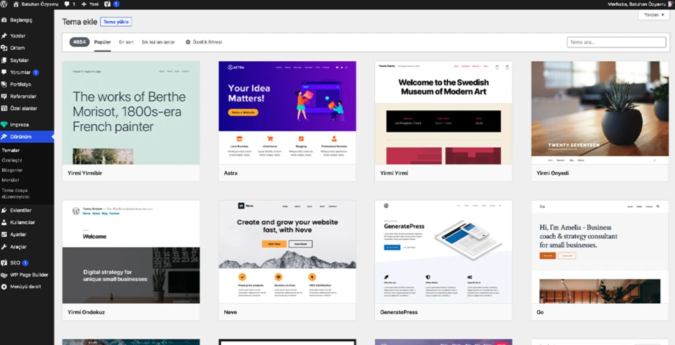Click Merhaba, Batuhan Özyavru greeting
675x345 pixels.
637,4
